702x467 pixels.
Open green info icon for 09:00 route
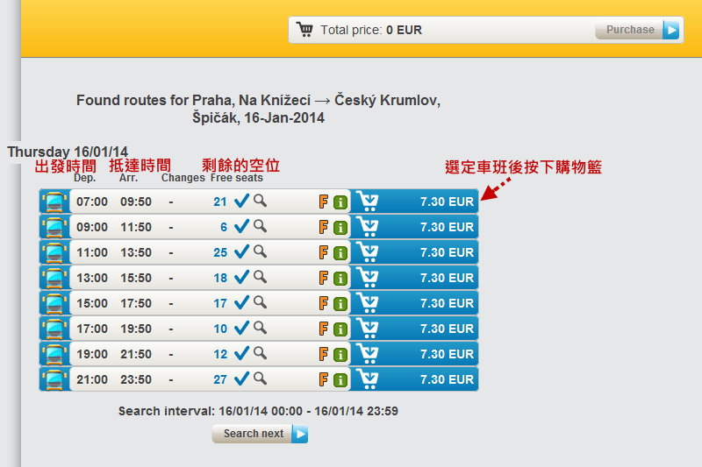point(340,228)
